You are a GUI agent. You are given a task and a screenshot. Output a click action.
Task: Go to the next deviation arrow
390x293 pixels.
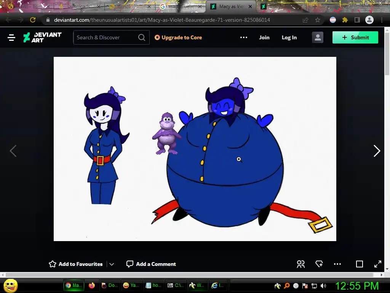[377, 151]
